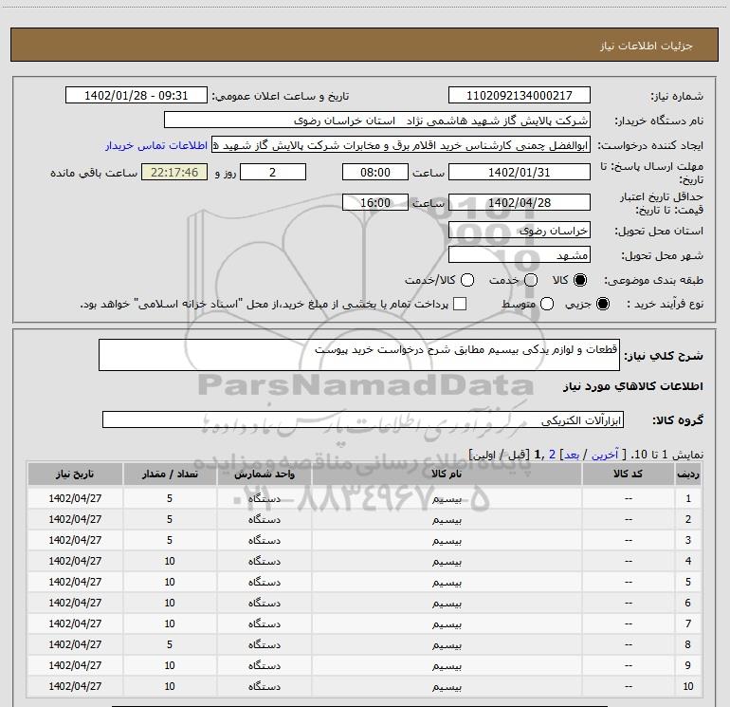
Task: Click the شماره نیاز number field
Action: [x=519, y=96]
